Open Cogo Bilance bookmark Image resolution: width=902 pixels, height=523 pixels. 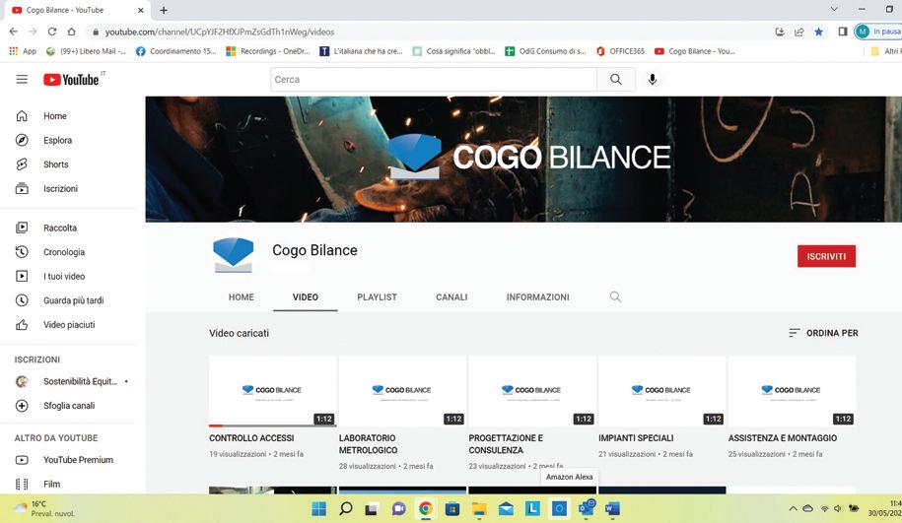click(x=695, y=51)
